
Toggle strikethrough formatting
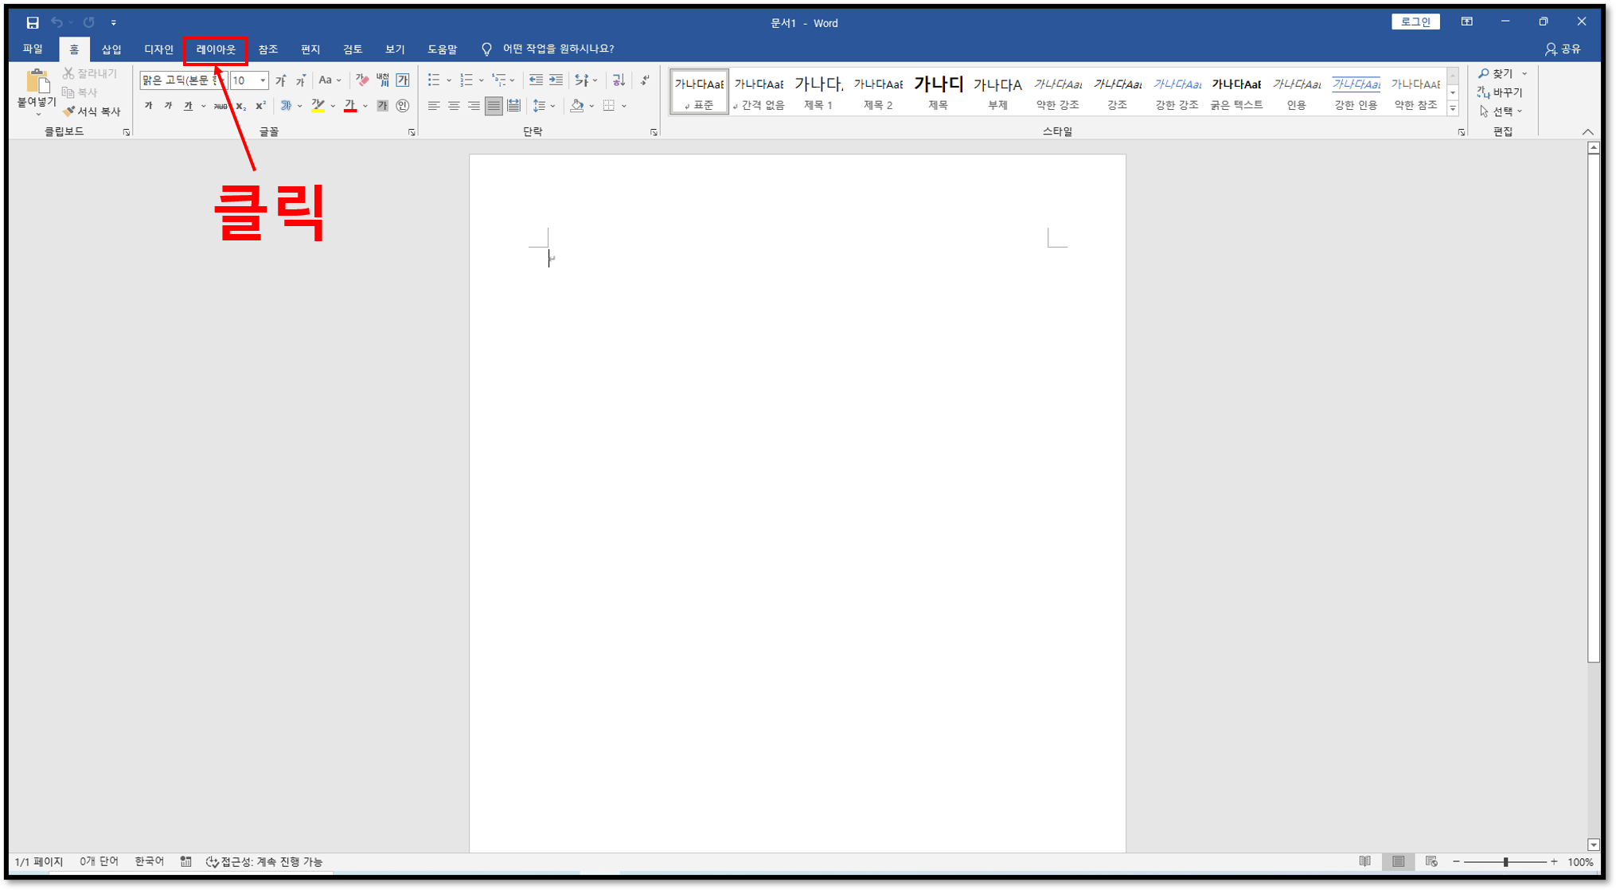coord(220,106)
